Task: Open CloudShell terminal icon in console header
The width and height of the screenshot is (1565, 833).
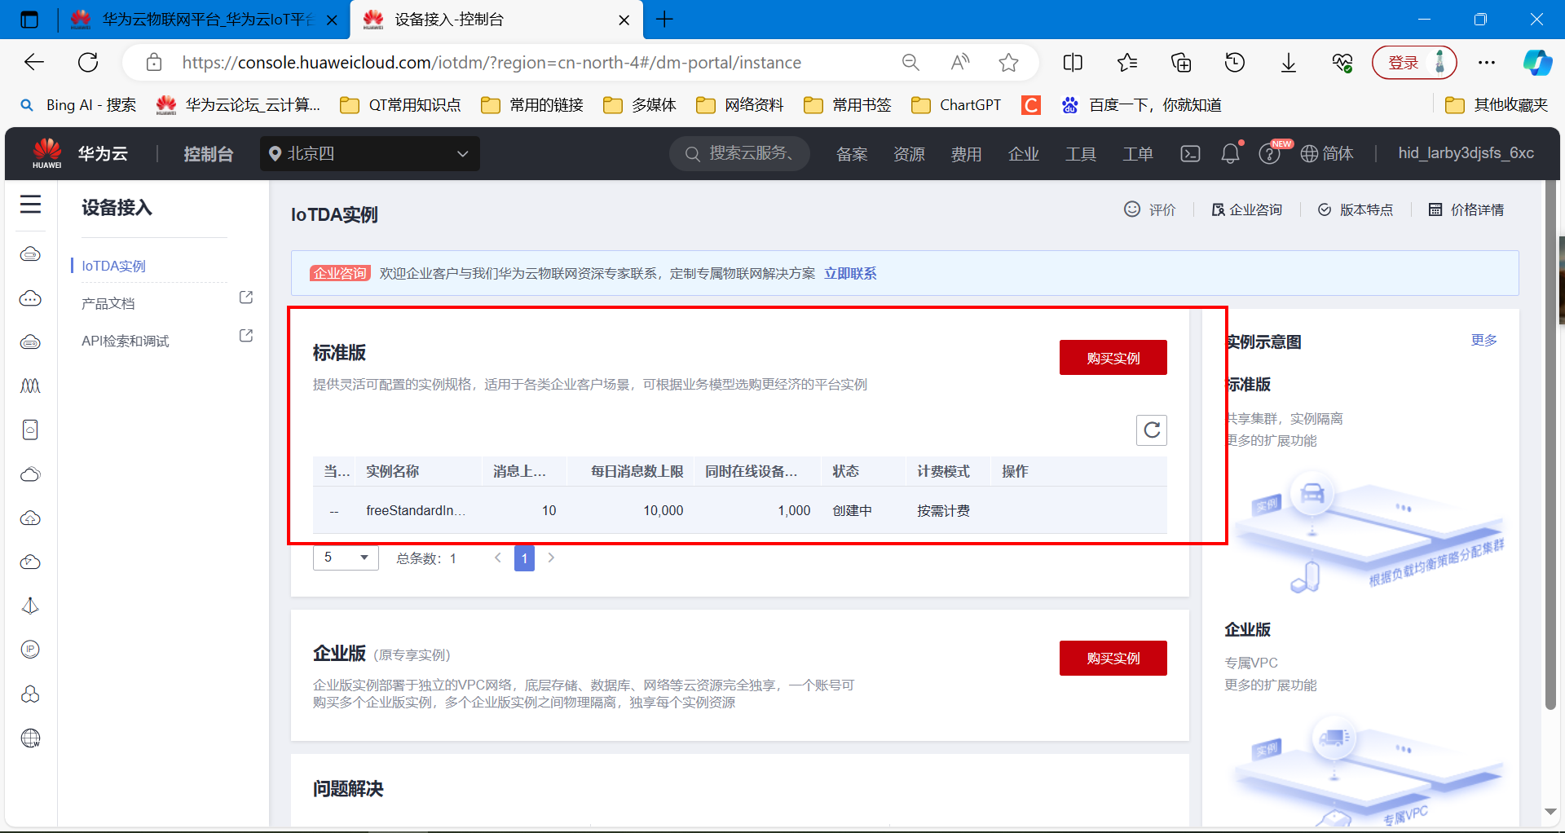Action: coord(1190,153)
